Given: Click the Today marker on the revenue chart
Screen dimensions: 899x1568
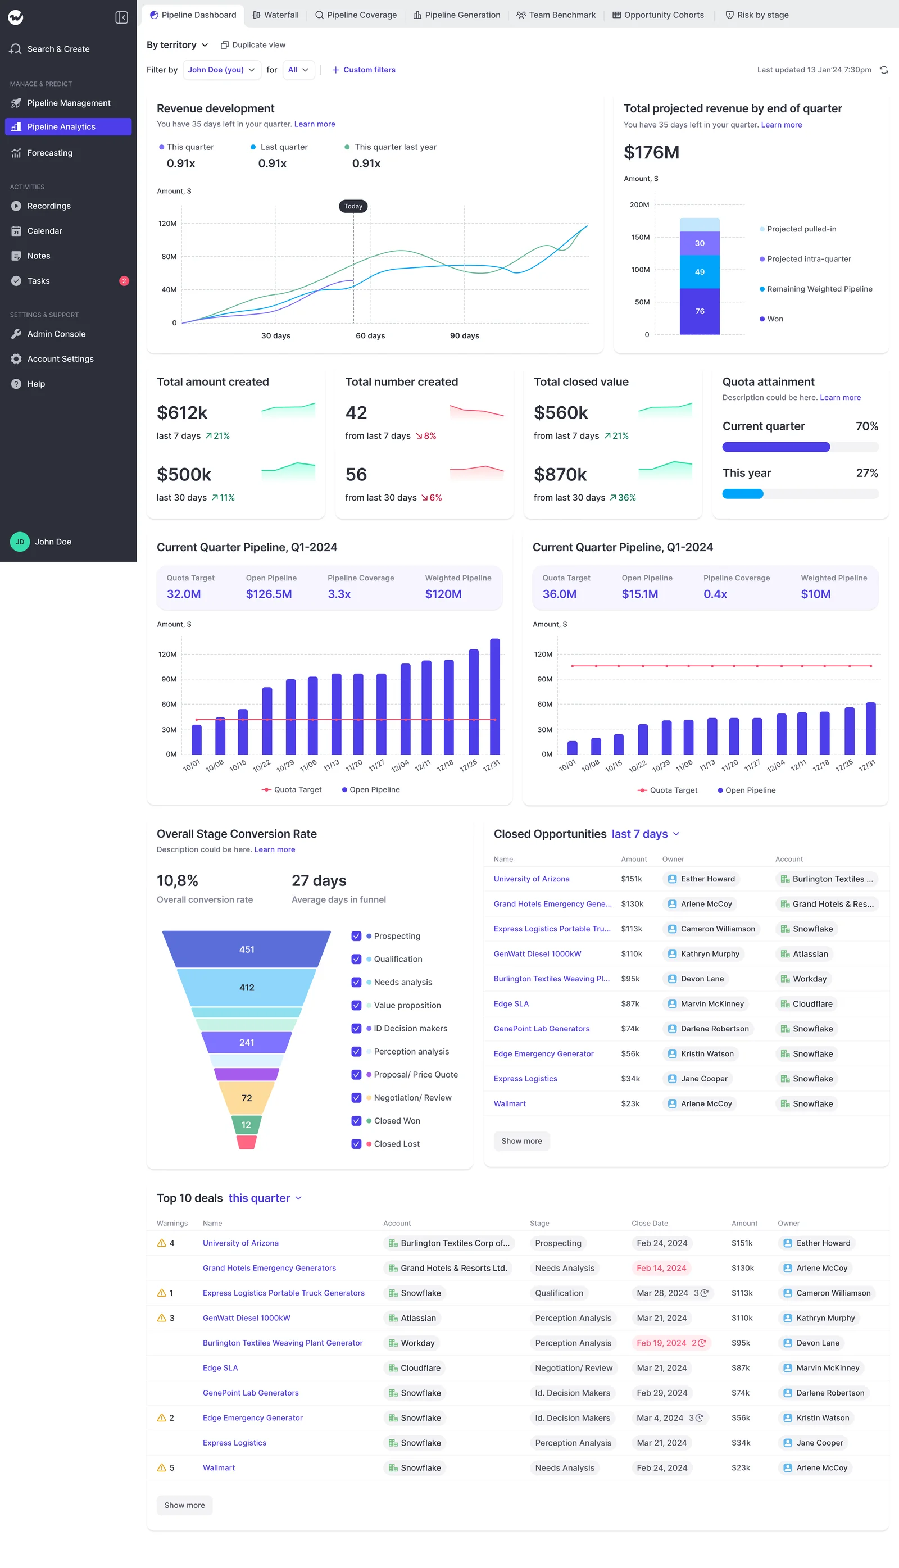Looking at the screenshot, I should pos(353,206).
